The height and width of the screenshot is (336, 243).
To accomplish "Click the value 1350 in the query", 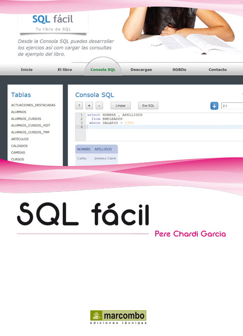I will pyautogui.click(x=129, y=123).
